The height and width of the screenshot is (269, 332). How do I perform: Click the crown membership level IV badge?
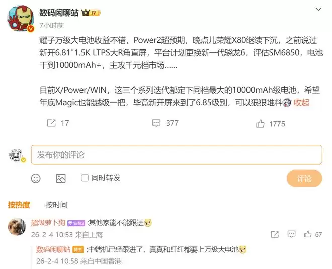point(91,13)
